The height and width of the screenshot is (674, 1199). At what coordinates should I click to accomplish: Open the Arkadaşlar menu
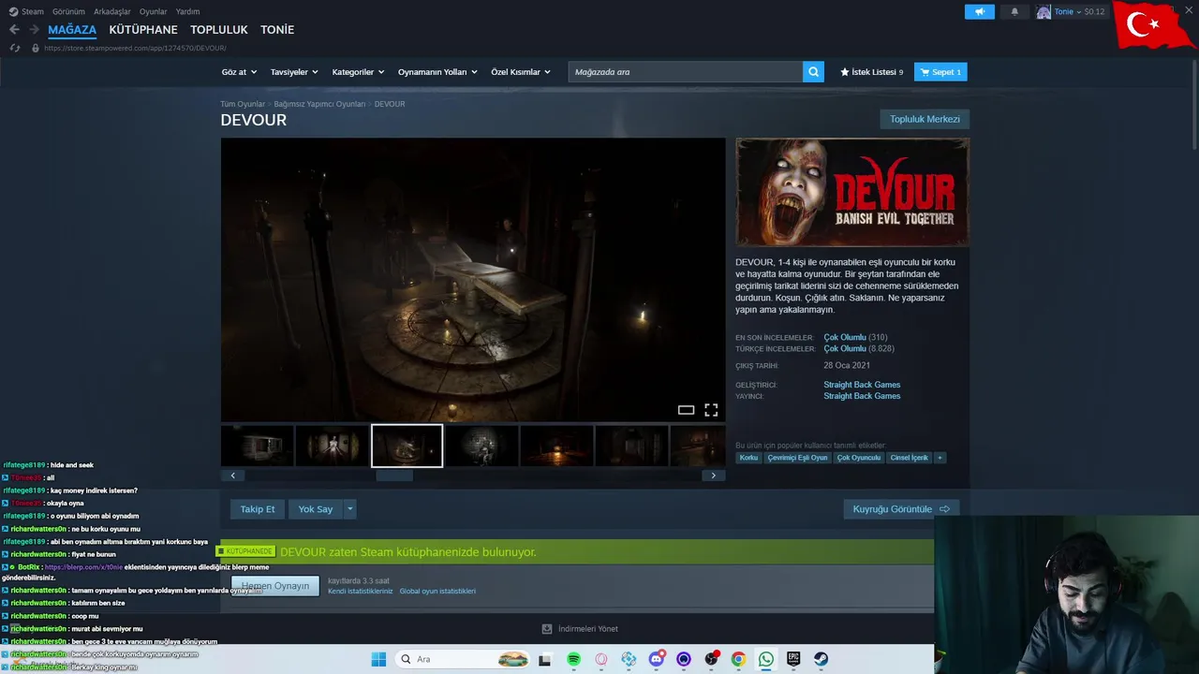tap(112, 11)
